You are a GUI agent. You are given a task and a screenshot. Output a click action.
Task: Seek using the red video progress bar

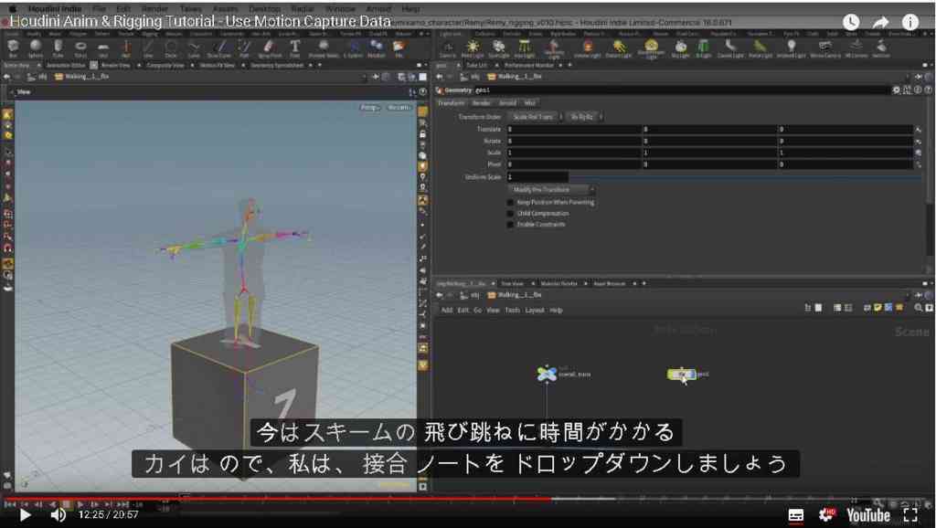pyautogui.click(x=278, y=499)
